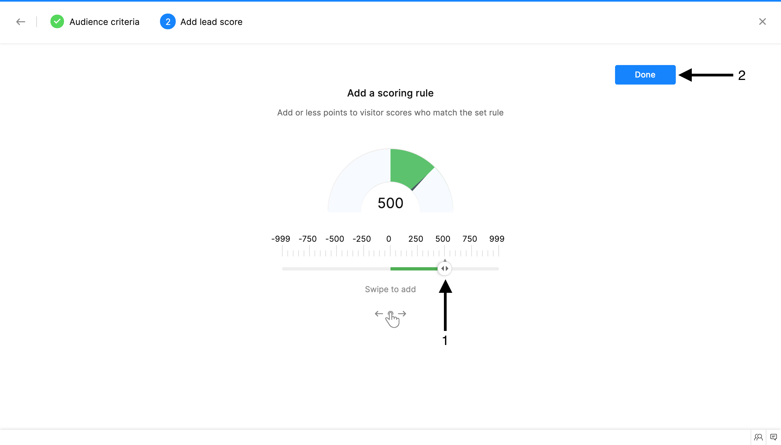
Task: Click the 999 maximum scale label
Action: 497,239
